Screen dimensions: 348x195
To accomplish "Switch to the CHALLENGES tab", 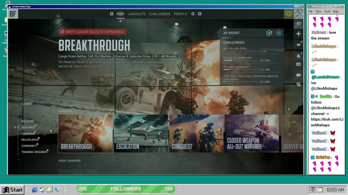I will click(x=160, y=14).
